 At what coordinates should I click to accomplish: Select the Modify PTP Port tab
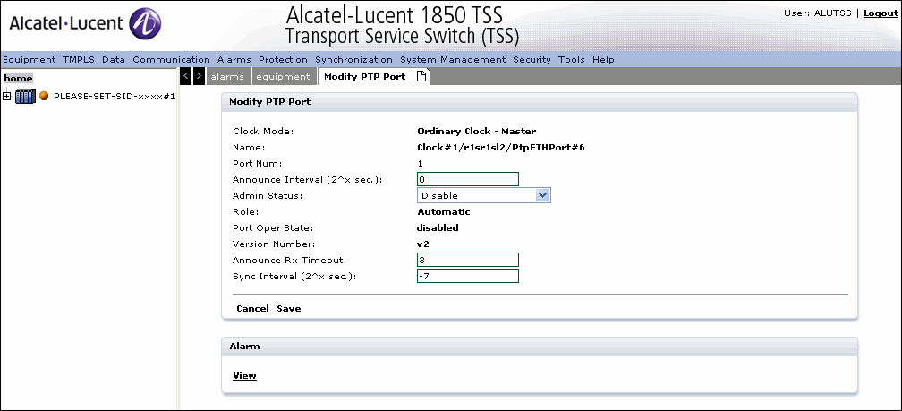365,76
